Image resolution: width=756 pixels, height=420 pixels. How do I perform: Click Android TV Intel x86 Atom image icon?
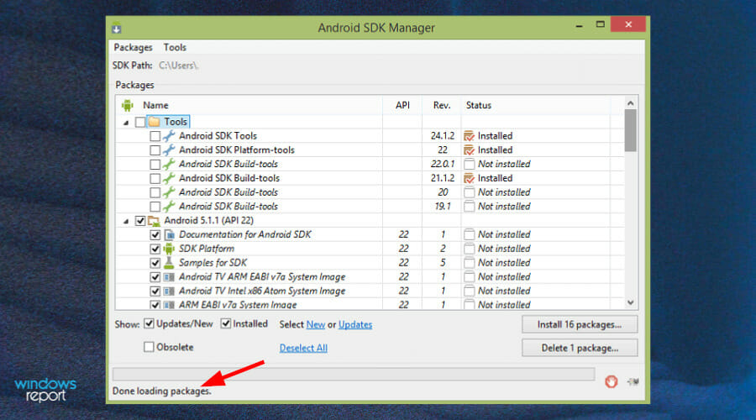169,291
